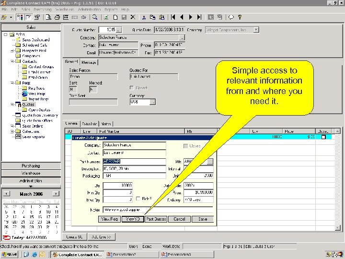Click the Windows Start button
This screenshot has width=345, height=259.
tap(10, 255)
